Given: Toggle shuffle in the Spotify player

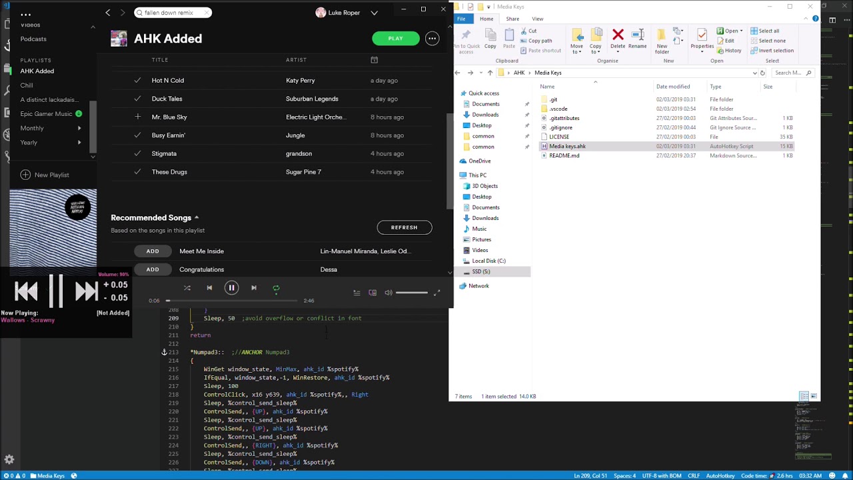Looking at the screenshot, I should [x=187, y=288].
